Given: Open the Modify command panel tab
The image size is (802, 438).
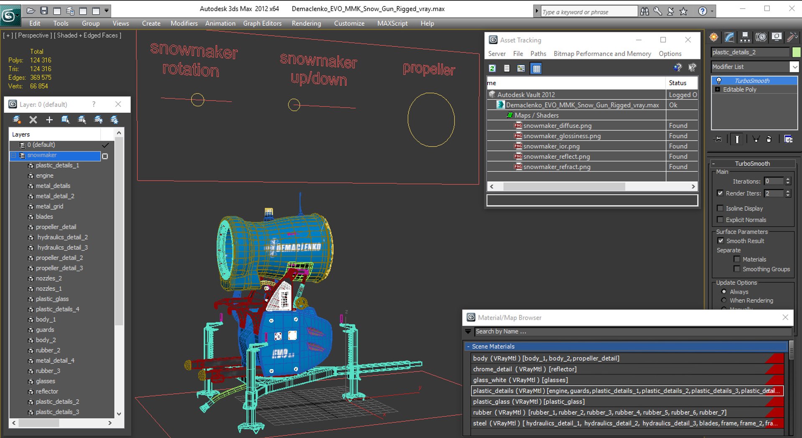Looking at the screenshot, I should click(729, 37).
